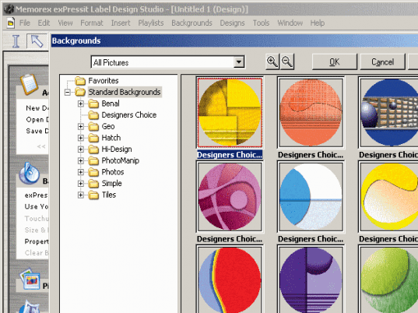Expand the Benal folder node
The width and height of the screenshot is (418, 313).
(81, 104)
